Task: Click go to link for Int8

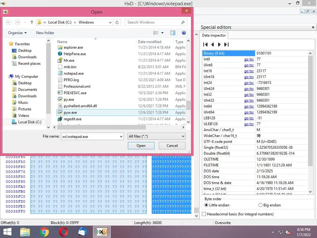Action: click(249, 59)
